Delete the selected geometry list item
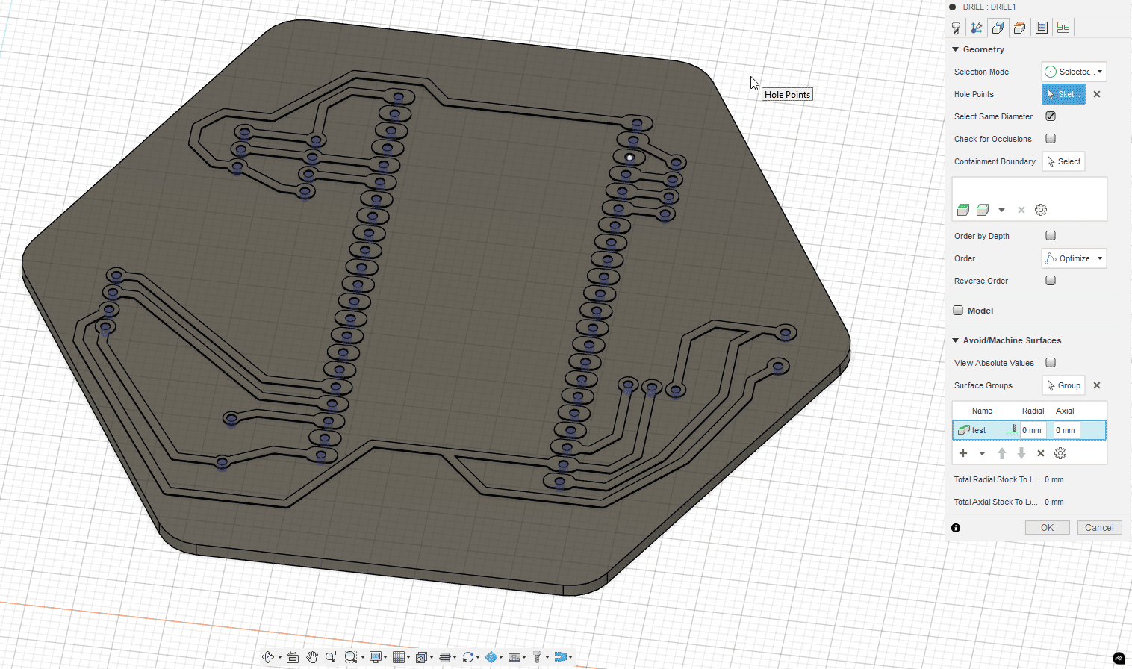Screen dimensions: 1132x669 1021,210
